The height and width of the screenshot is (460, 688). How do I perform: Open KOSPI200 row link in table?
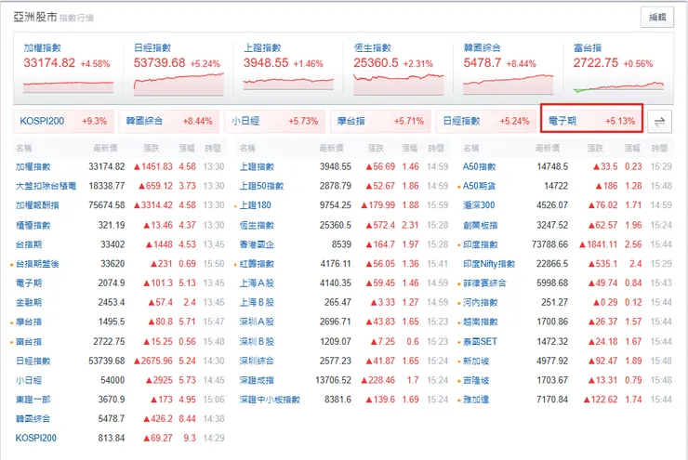click(x=36, y=438)
